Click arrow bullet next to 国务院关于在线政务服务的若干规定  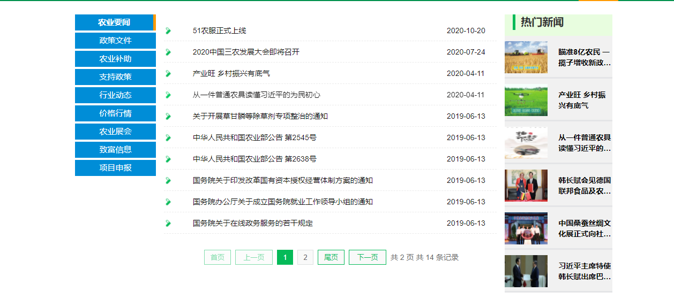168,224
